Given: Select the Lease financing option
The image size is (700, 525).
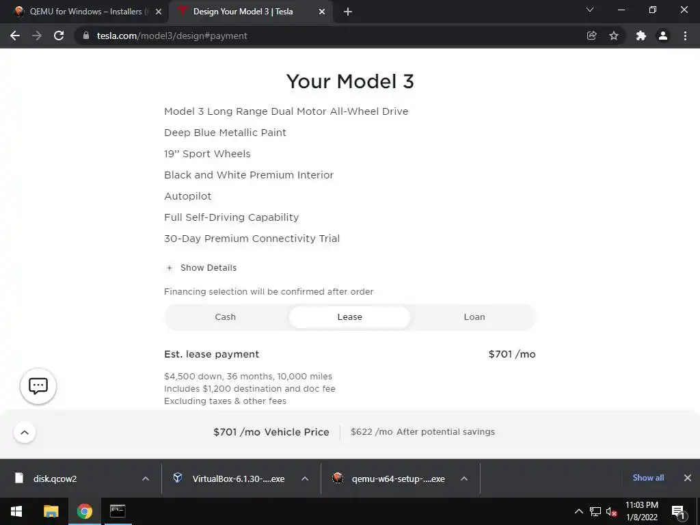Looking at the screenshot, I should [x=349, y=317].
